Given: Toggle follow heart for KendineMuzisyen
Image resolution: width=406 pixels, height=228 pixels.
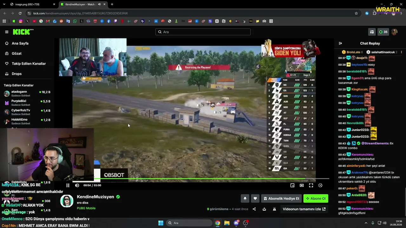Looking at the screenshot, I should 255,199.
